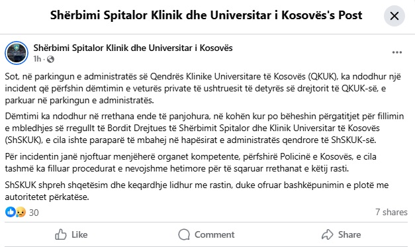
Task: Click the blue thumbs-up reaction icon
Action: (x=11, y=212)
